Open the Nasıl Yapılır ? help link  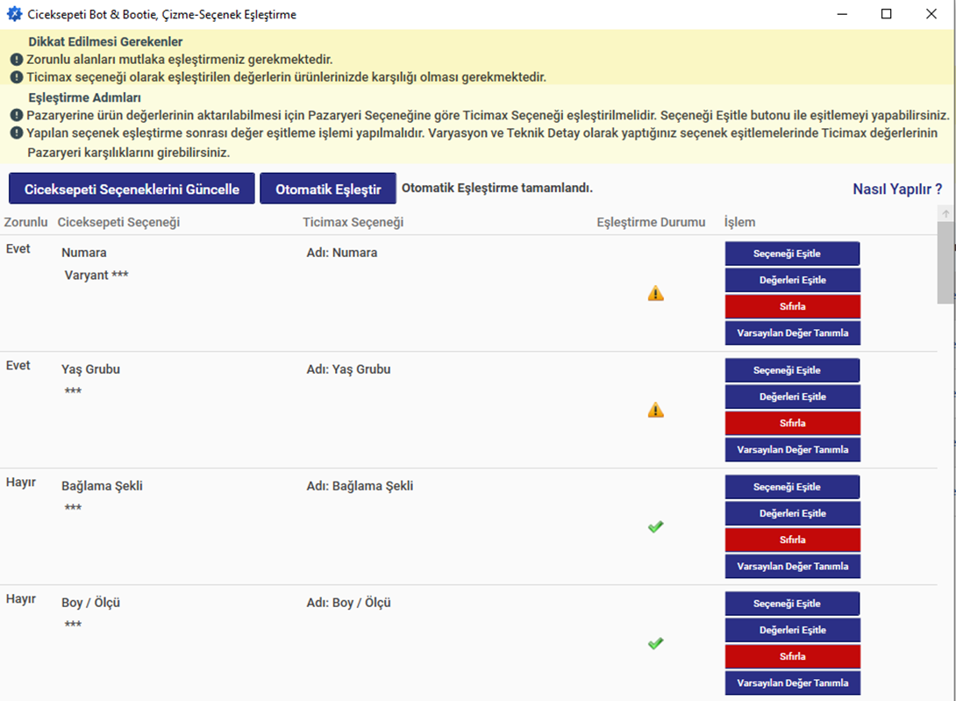pyautogui.click(x=897, y=190)
